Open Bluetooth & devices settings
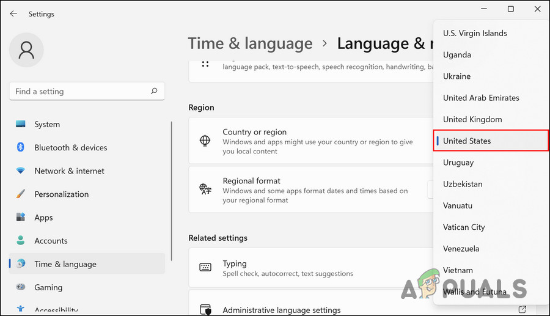The width and height of the screenshot is (550, 316). pyautogui.click(x=87, y=148)
